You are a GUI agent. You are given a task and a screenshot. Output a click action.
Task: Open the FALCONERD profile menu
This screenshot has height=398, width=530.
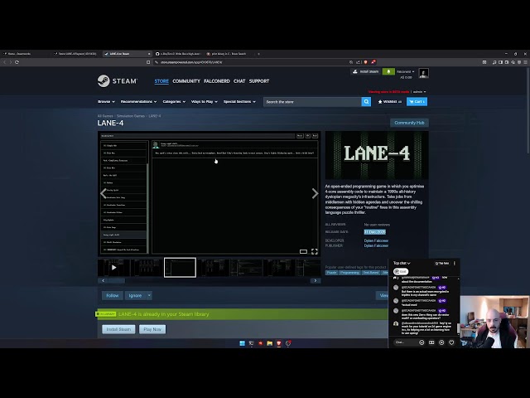coord(217,81)
